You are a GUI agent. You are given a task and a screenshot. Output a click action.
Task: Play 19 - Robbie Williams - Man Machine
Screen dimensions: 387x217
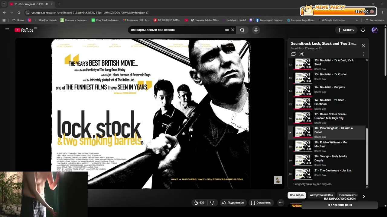pos(327,146)
